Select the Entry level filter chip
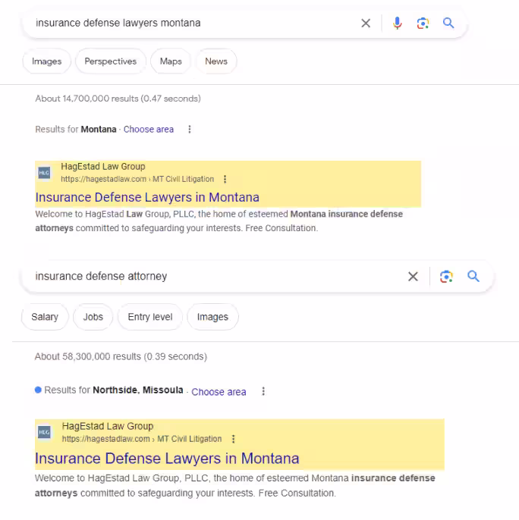 pyautogui.click(x=150, y=317)
